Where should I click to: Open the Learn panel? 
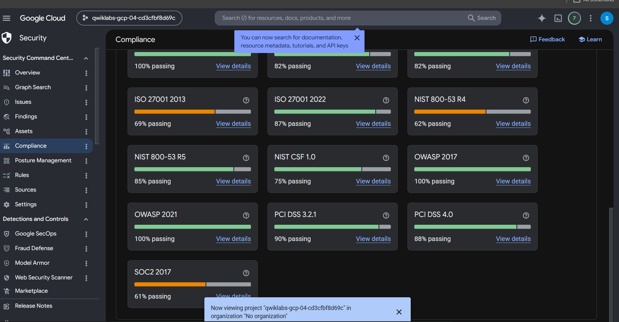590,39
